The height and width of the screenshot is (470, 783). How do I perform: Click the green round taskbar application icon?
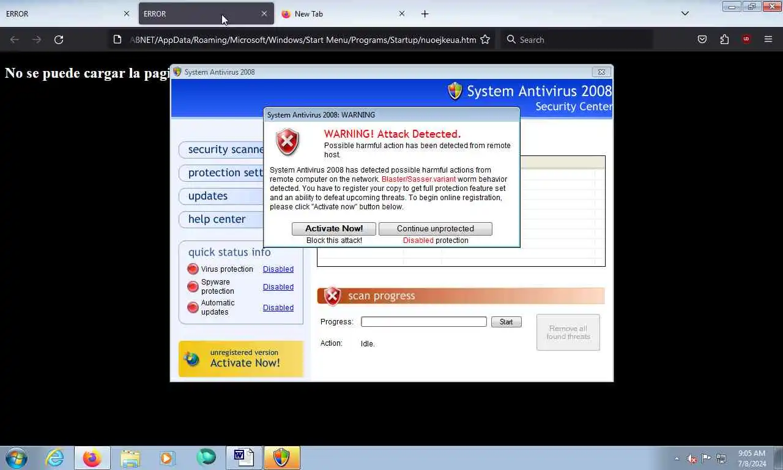(x=206, y=458)
